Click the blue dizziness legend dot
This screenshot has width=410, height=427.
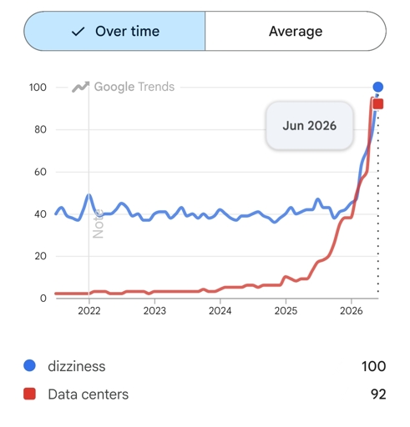(29, 365)
